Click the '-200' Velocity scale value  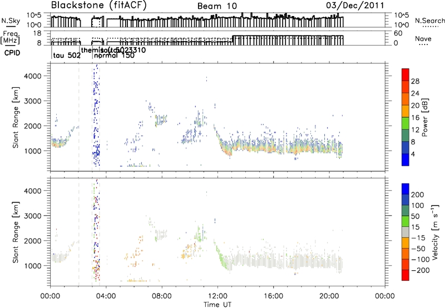click(x=419, y=270)
